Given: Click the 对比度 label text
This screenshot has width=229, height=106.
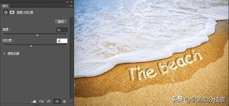Looking at the screenshot, I should tap(8, 40).
